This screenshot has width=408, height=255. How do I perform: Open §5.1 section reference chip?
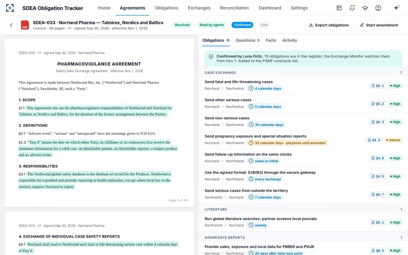pyautogui.click(x=378, y=223)
